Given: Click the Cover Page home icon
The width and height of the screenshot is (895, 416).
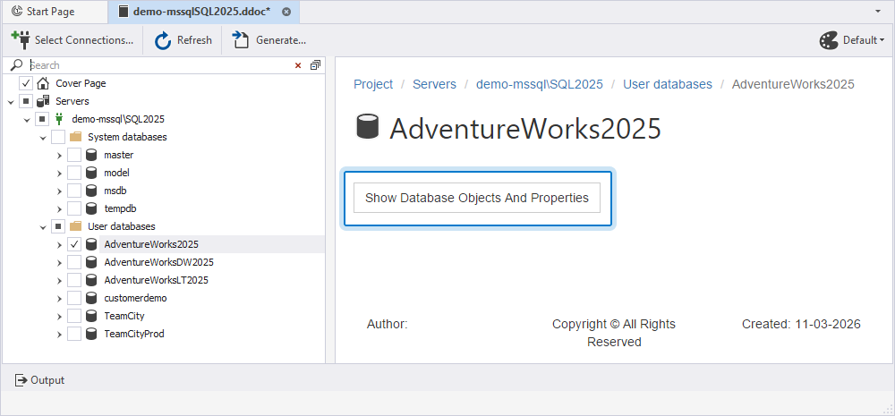Looking at the screenshot, I should click(x=43, y=83).
